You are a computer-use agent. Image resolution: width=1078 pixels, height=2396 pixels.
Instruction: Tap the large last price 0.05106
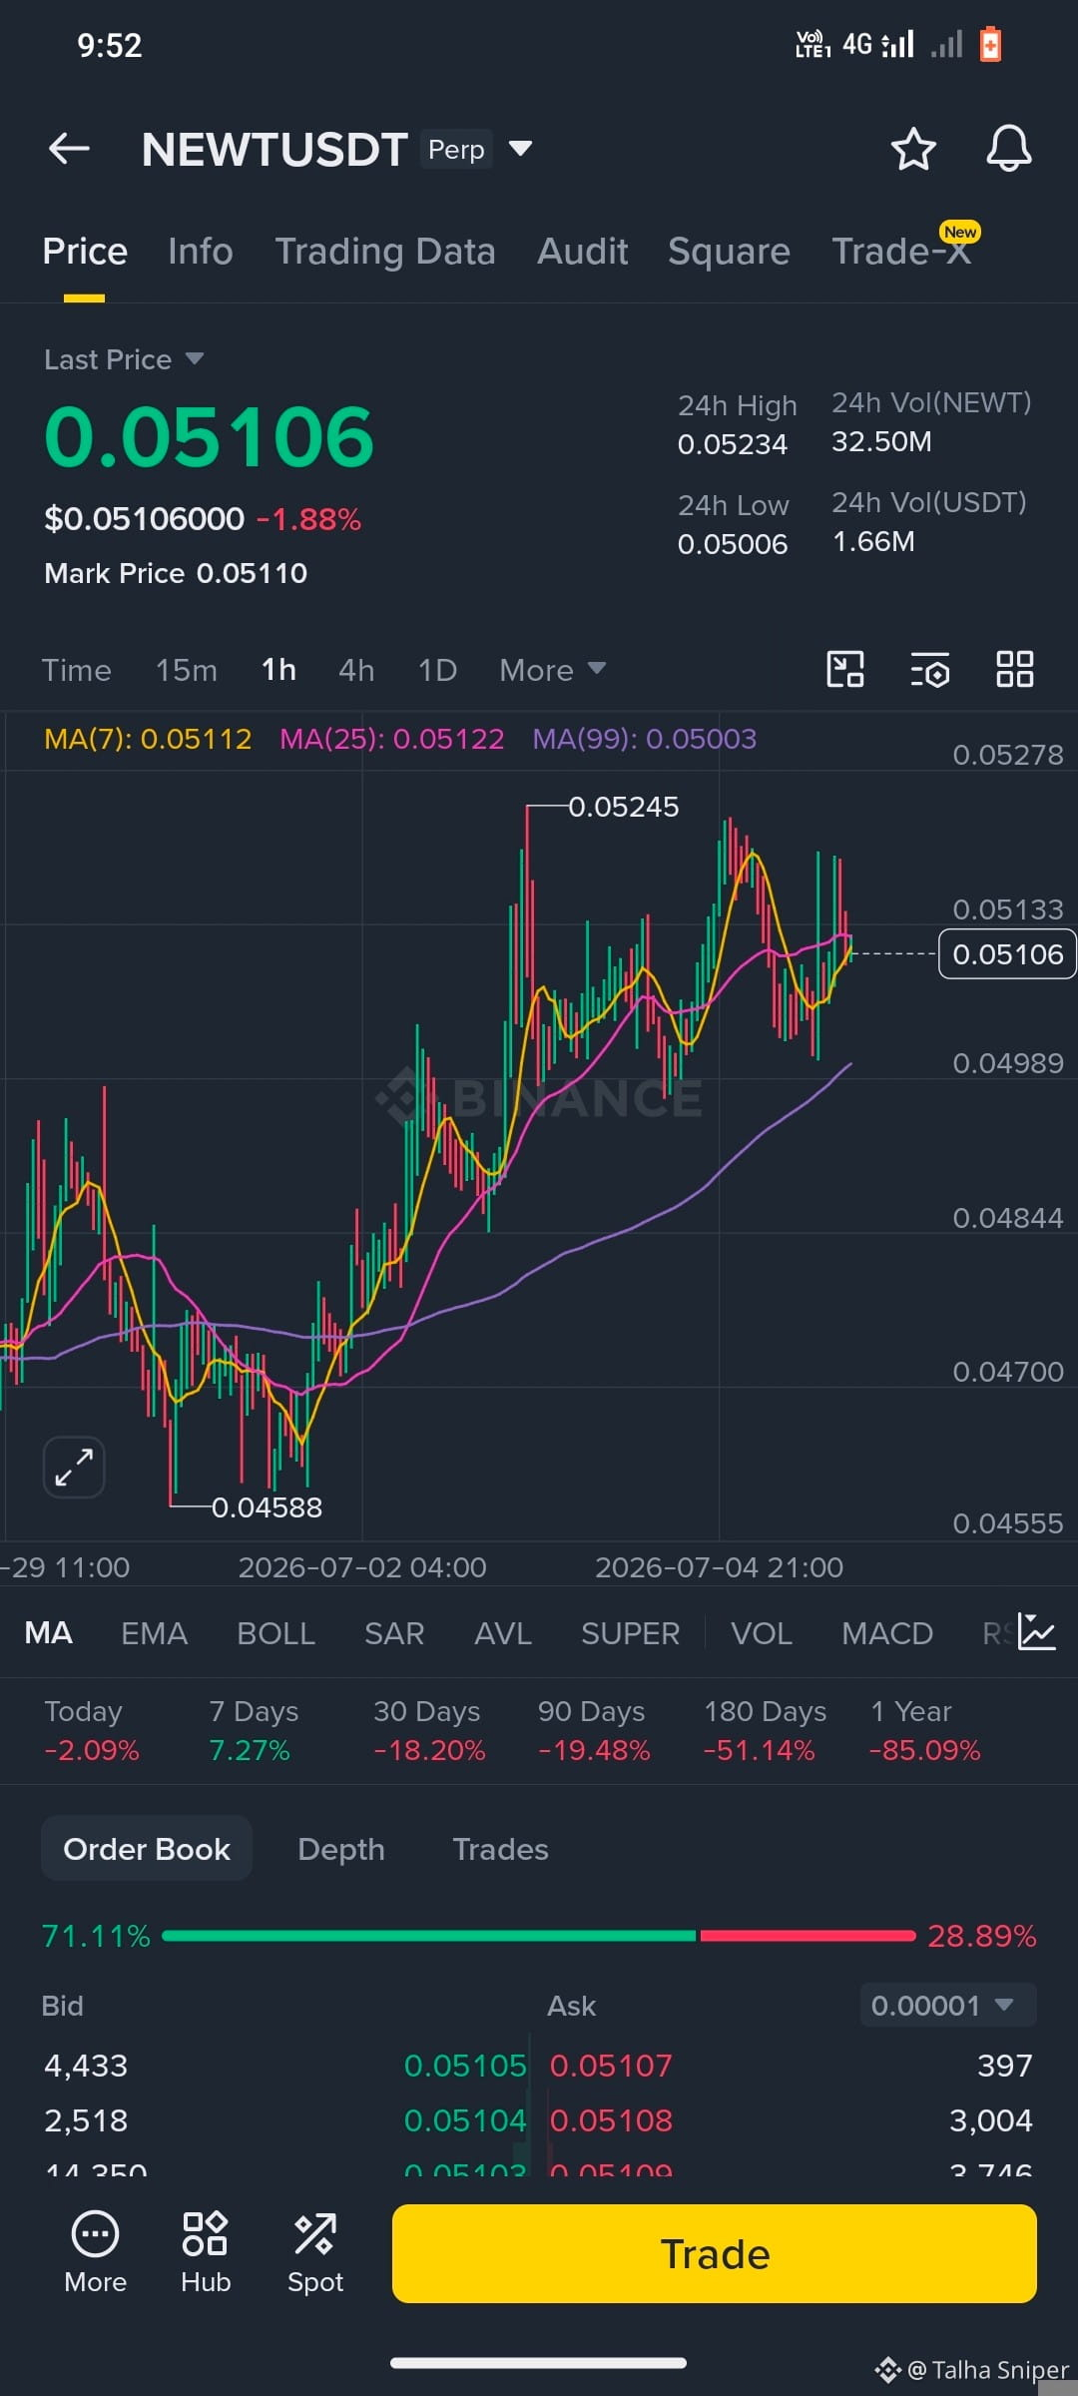(x=209, y=436)
